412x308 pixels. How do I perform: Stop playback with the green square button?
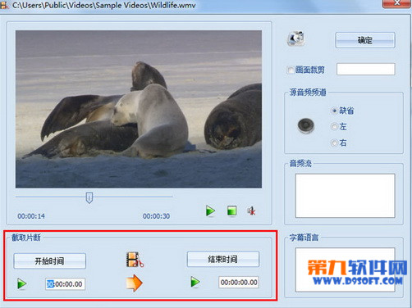coord(232,211)
